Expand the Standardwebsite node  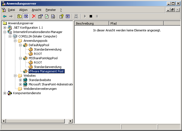tap(20, 80)
